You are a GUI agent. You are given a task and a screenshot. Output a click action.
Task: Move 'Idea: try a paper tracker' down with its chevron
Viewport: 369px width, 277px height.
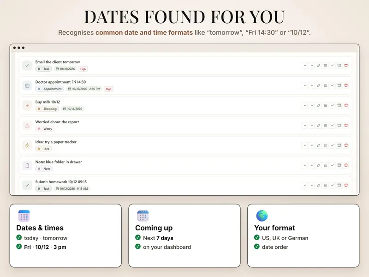pos(312,145)
